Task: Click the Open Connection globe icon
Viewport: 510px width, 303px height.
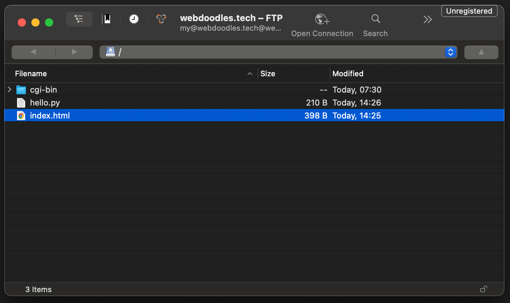Action: (322, 19)
